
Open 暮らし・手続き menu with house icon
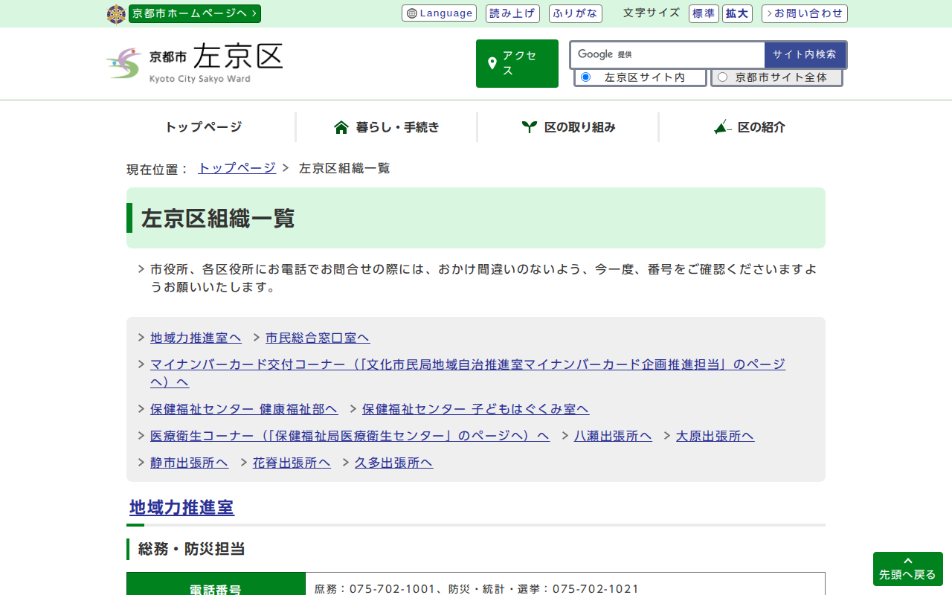pyautogui.click(x=387, y=127)
